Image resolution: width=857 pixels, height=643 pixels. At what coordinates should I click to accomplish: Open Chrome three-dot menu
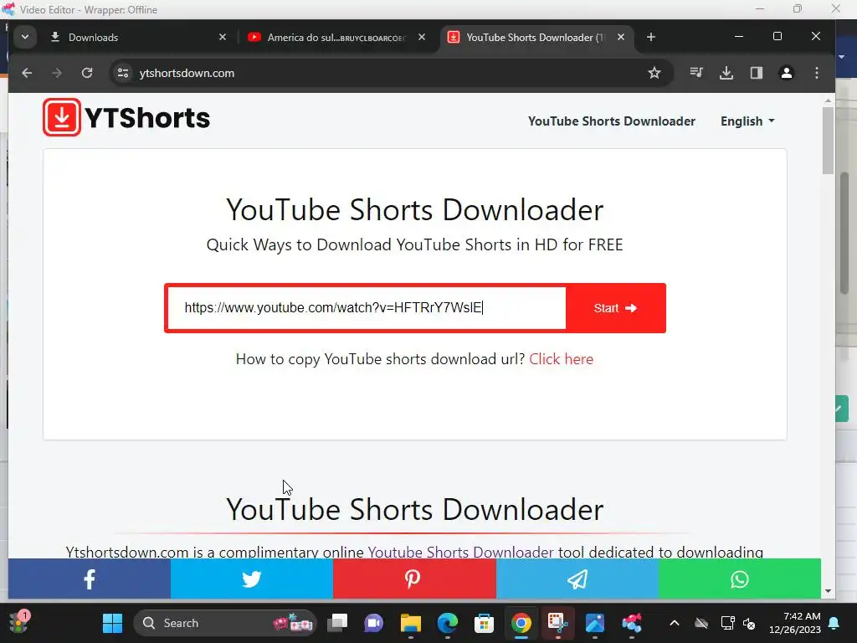coord(817,73)
